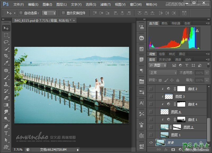This screenshot has height=153, width=212.
Task: Enable the 自动选择 checkbox
Action: tap(21, 13)
